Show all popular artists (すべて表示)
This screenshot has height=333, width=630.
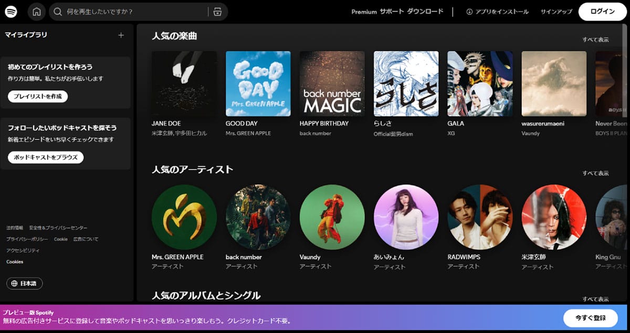pyautogui.click(x=595, y=173)
